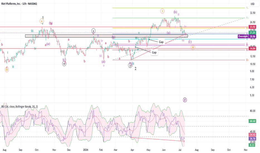Click the 34.42 RSI average label
Image resolution: width=260 pixels, height=153 pixels.
coord(252,135)
